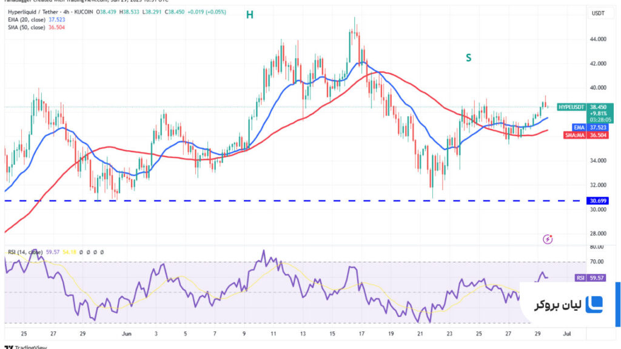The image size is (621, 349).
Task: Click the 32.000 price axis label
Action: pyautogui.click(x=598, y=185)
